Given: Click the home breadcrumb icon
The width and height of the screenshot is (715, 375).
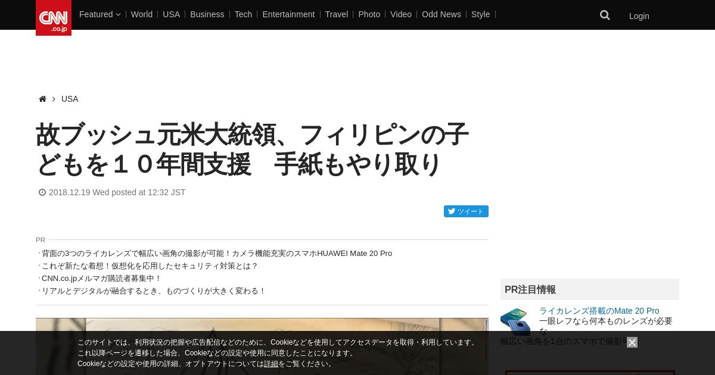Looking at the screenshot, I should coord(42,99).
